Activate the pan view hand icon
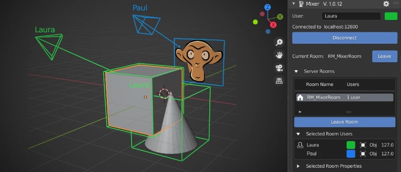Image resolution: width=401 pixels, height=172 pixels. point(279,55)
